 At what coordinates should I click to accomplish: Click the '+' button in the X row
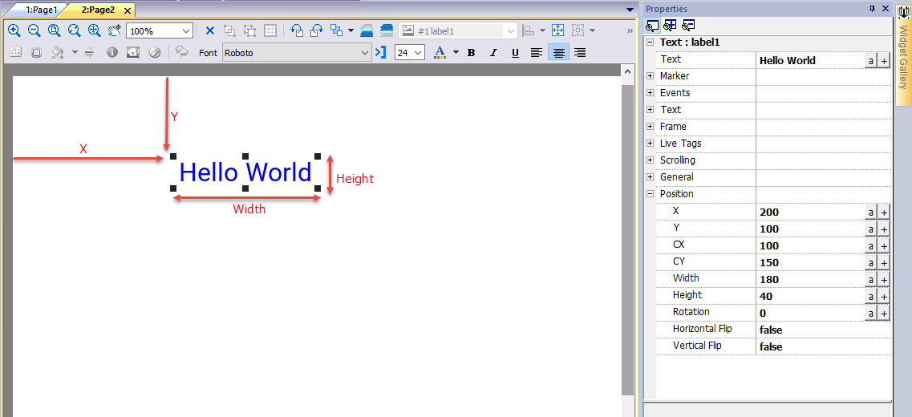(x=883, y=213)
